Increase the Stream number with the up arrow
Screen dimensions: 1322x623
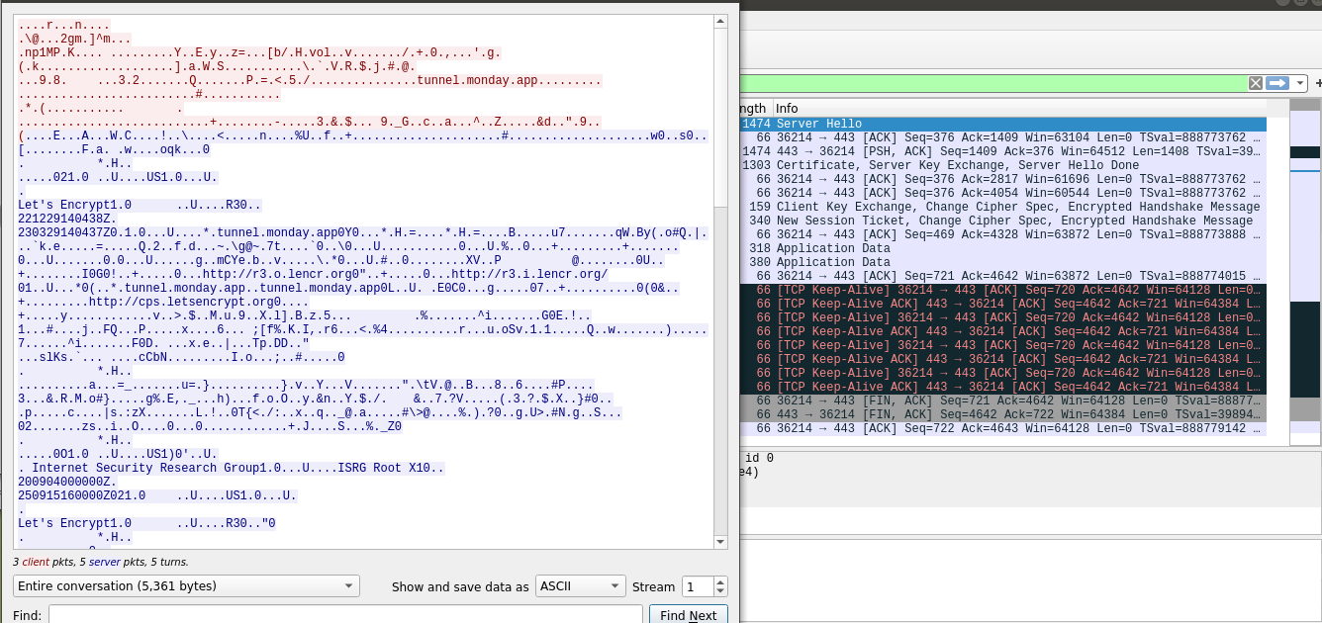[x=720, y=581]
